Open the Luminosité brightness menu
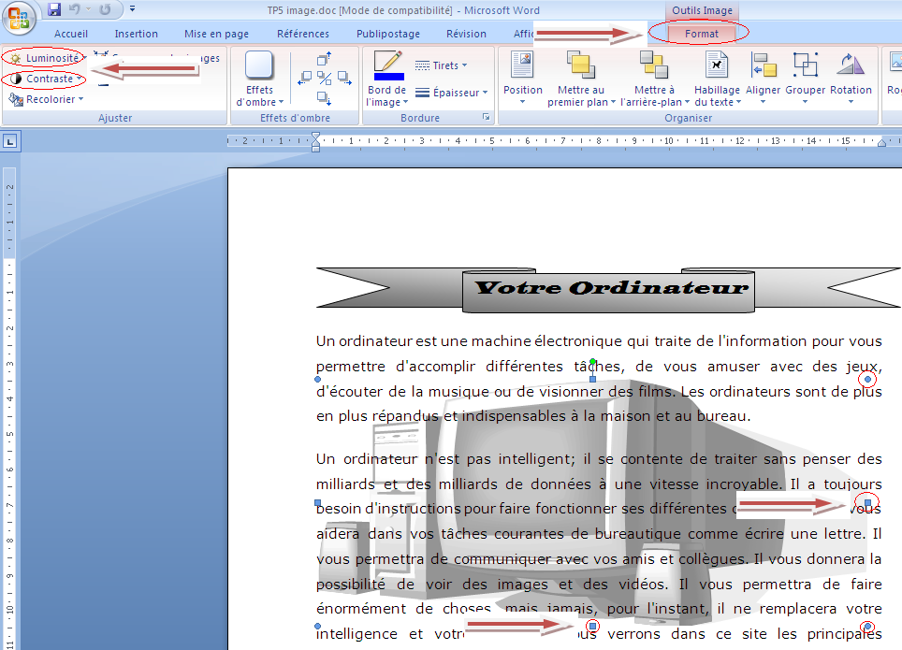Image resolution: width=902 pixels, height=650 pixels. (x=47, y=58)
